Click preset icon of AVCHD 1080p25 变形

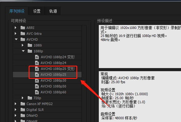(37, 69)
